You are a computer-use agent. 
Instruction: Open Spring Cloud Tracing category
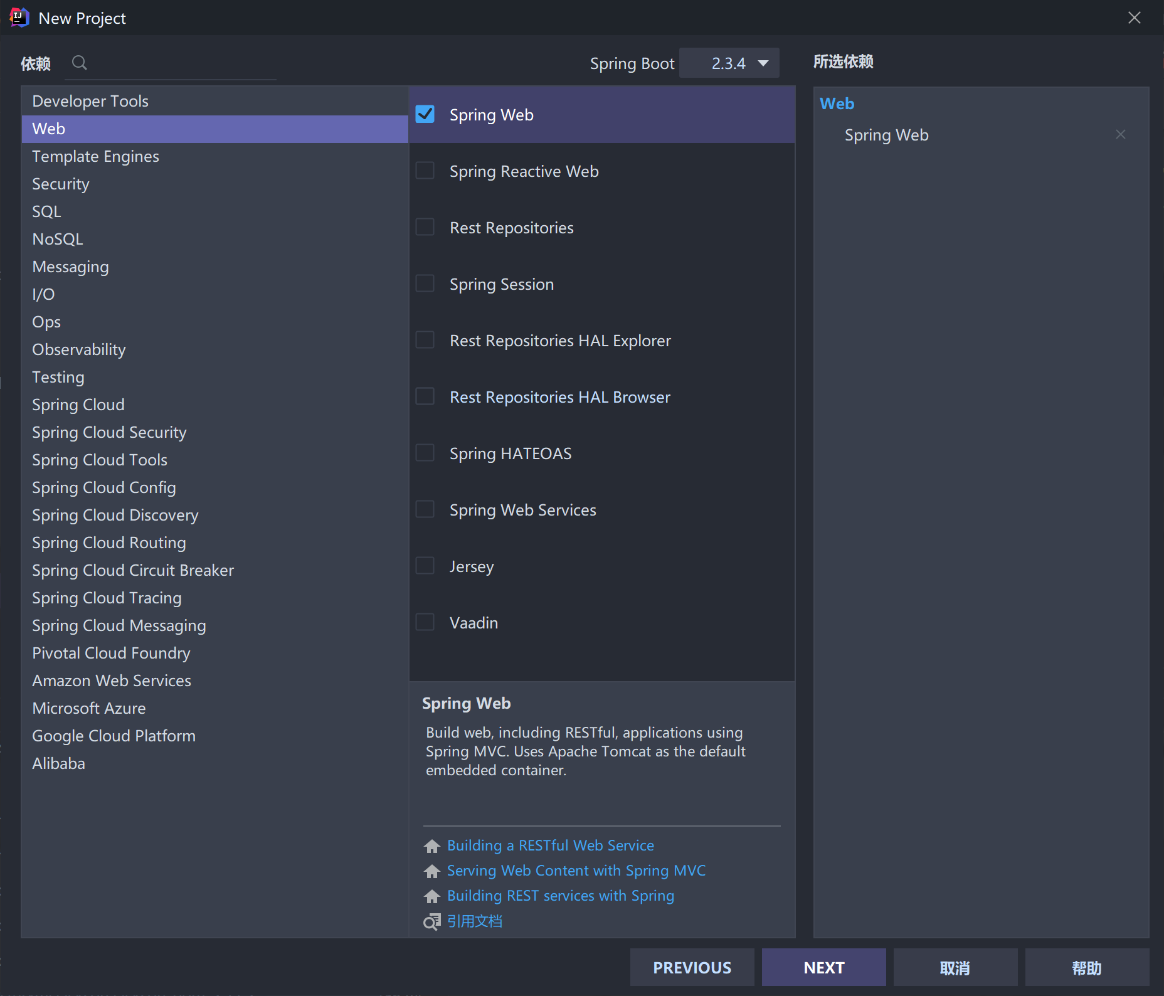coord(214,598)
